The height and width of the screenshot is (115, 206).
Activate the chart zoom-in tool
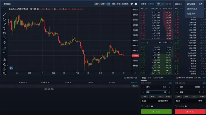(x=4, y=53)
